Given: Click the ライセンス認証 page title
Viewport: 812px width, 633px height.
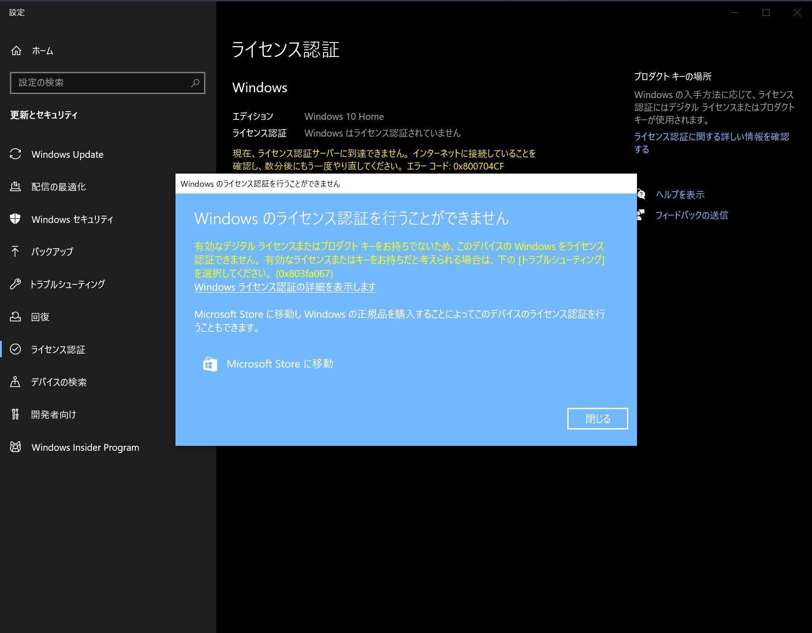Looking at the screenshot, I should [x=285, y=49].
